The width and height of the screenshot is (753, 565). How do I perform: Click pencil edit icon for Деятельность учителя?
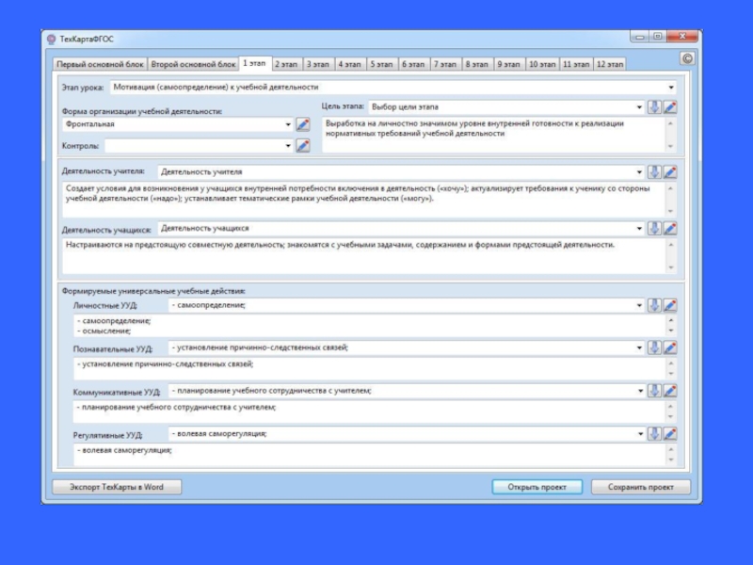[x=670, y=172]
